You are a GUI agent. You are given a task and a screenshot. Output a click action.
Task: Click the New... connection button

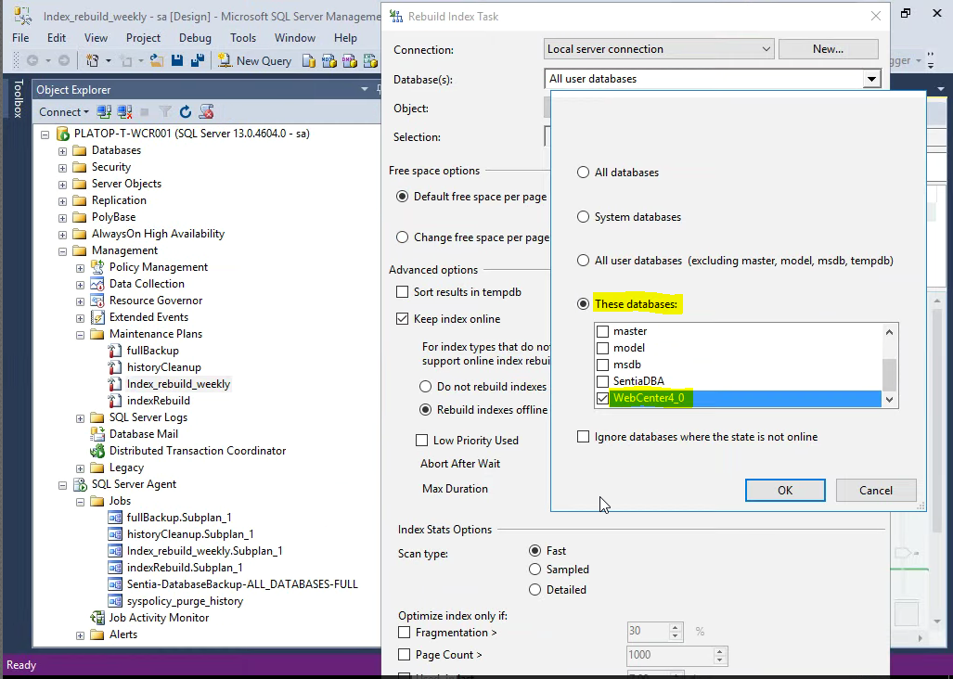point(828,49)
